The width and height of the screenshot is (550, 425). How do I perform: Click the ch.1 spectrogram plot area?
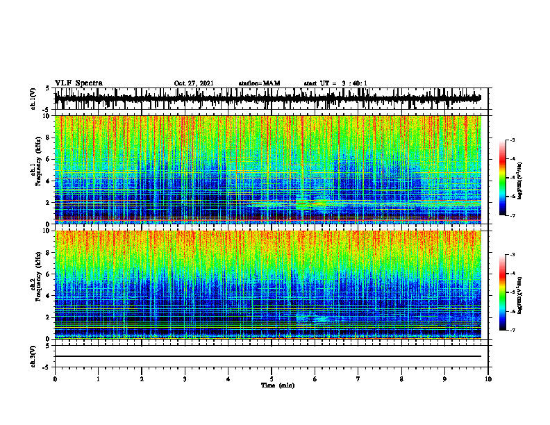267,169
